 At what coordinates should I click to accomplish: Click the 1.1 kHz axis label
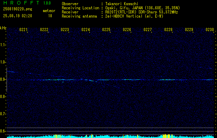pos(3,45)
